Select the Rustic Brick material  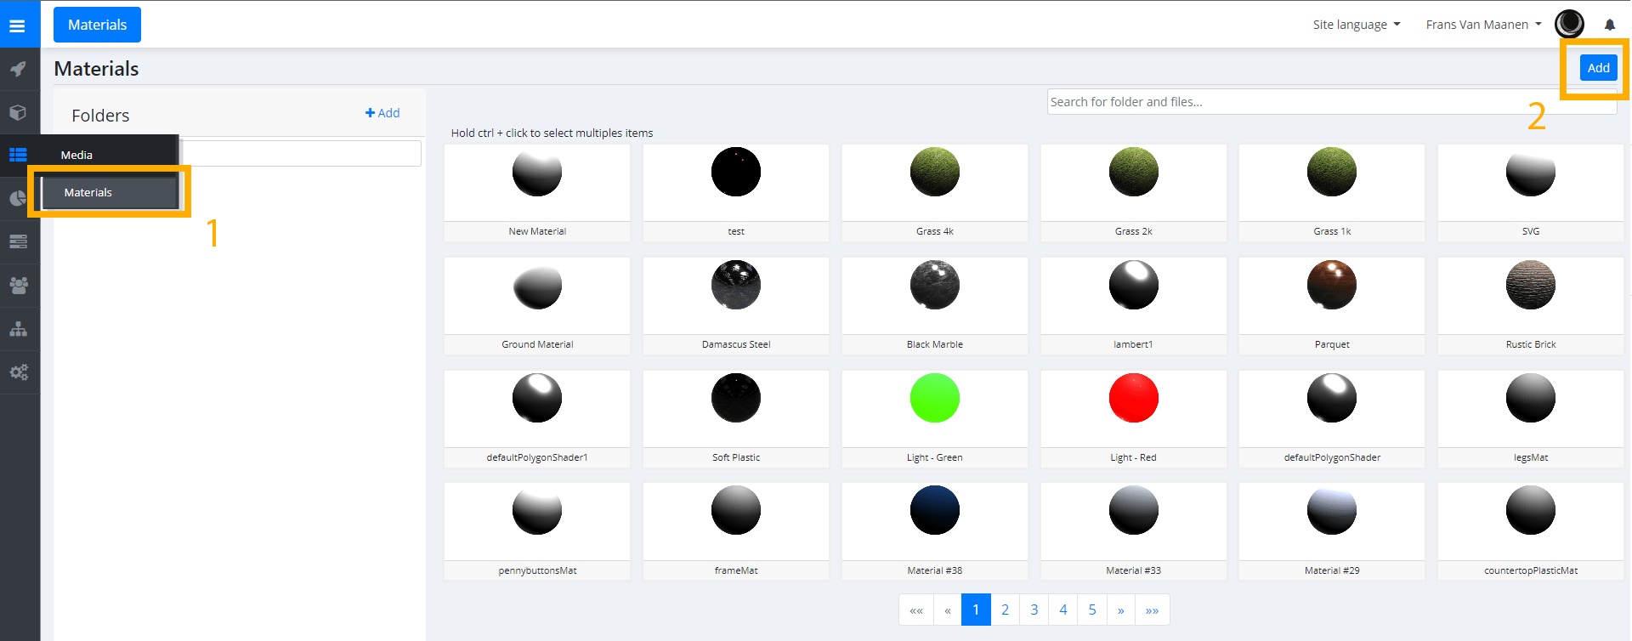tap(1531, 306)
